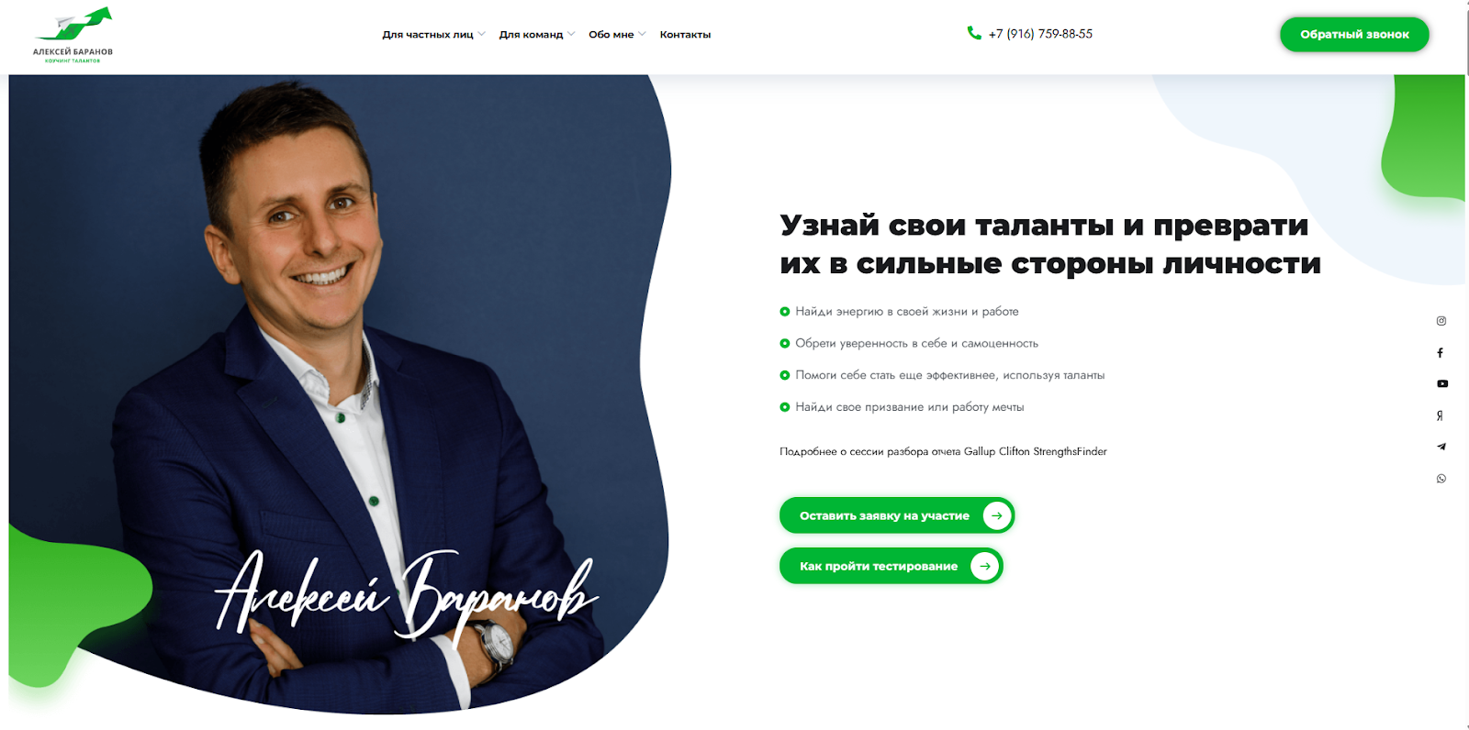Click the Алексей Баранов logo in the header

tap(73, 35)
